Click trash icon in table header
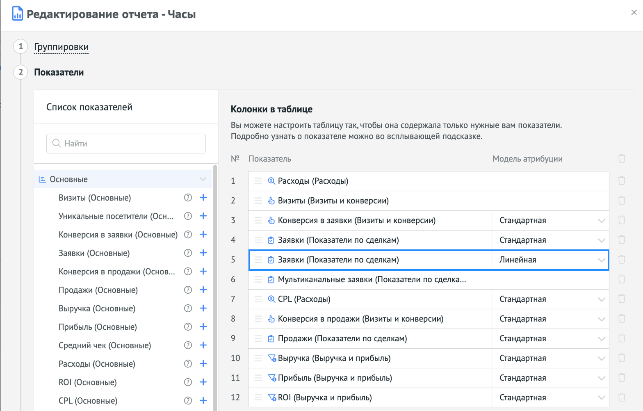 [x=622, y=159]
